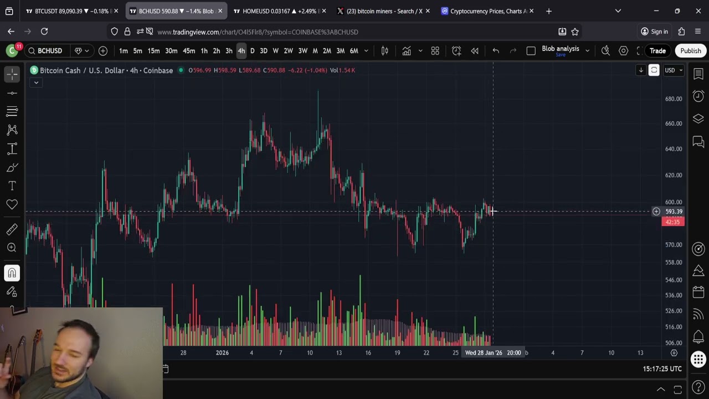709x399 pixels.
Task: Select the 1m timeframe
Action: pos(124,51)
